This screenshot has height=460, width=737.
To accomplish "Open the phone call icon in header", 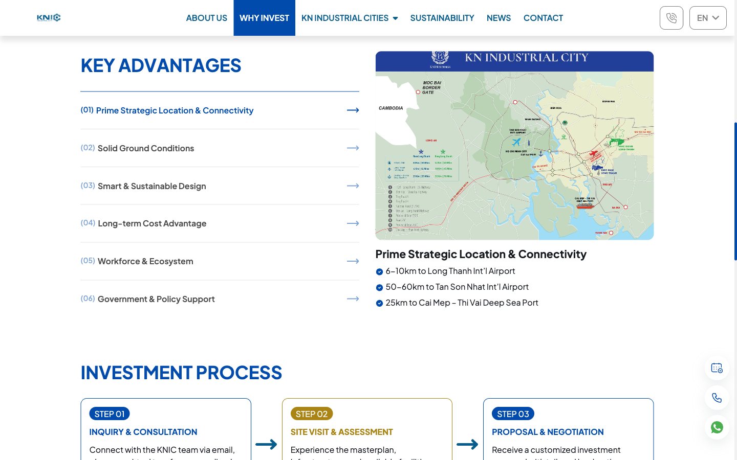I will (671, 18).
